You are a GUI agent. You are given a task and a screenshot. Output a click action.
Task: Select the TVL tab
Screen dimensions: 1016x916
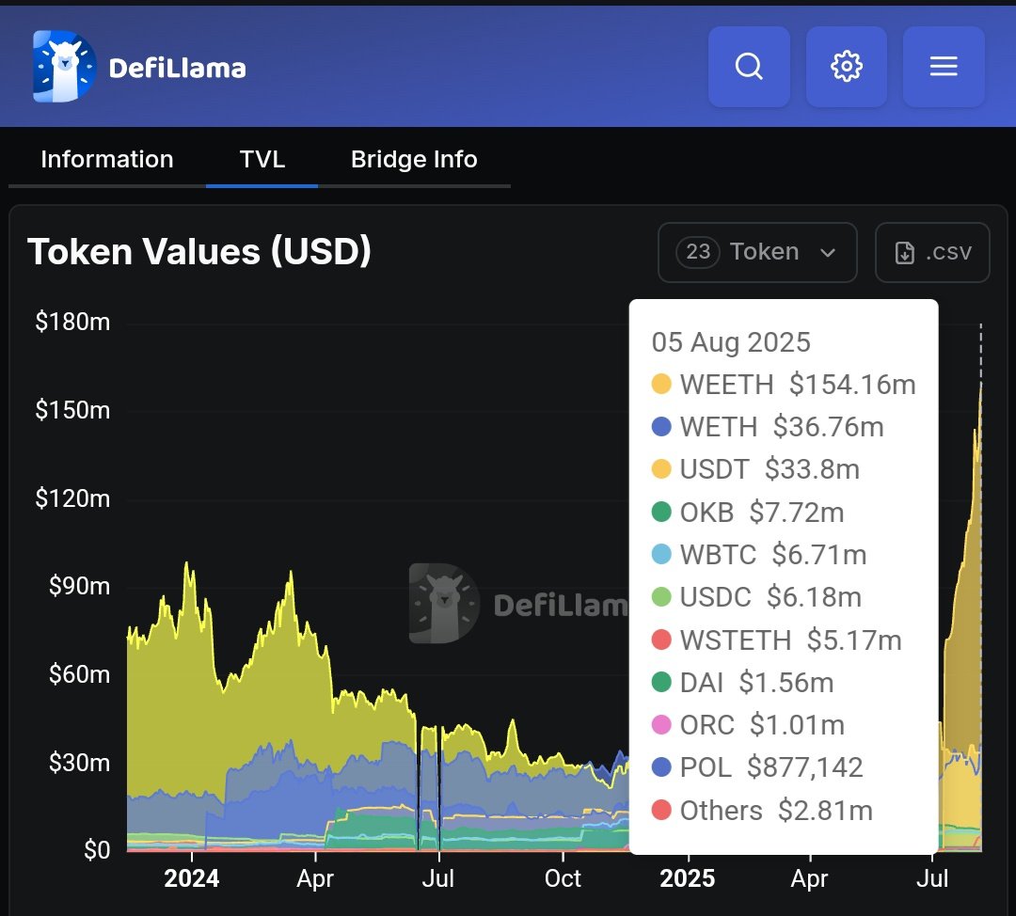click(262, 159)
